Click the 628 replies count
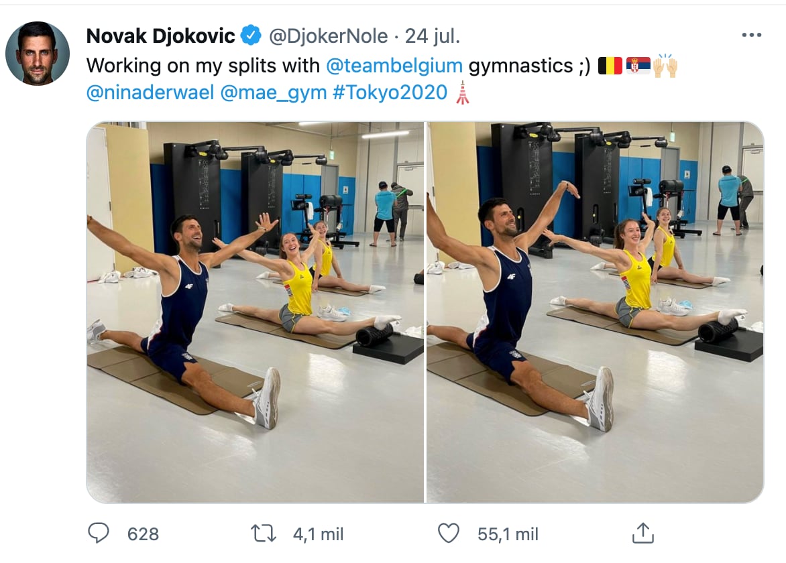Image resolution: width=786 pixels, height=563 pixels. point(143,534)
